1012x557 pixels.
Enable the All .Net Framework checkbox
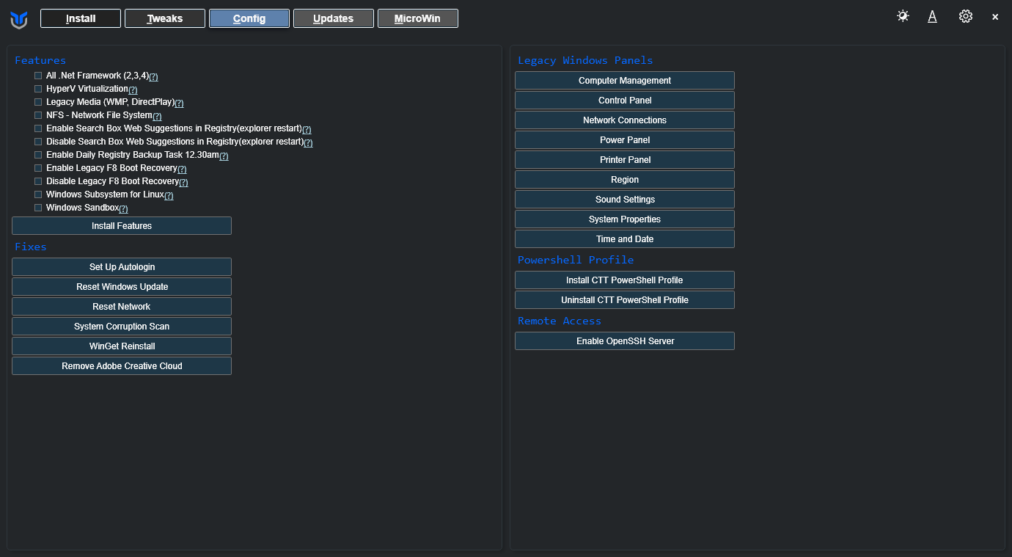(38, 76)
